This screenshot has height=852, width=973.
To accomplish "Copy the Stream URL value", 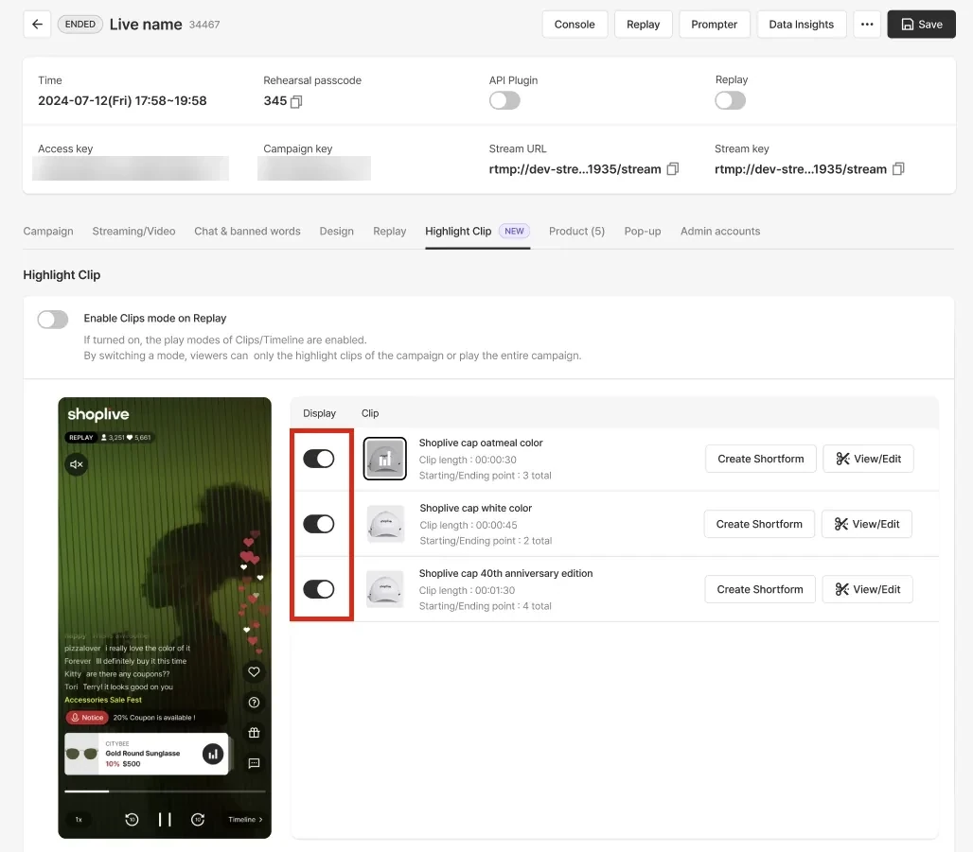I will (x=673, y=169).
